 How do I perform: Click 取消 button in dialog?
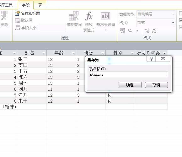pos(156,85)
